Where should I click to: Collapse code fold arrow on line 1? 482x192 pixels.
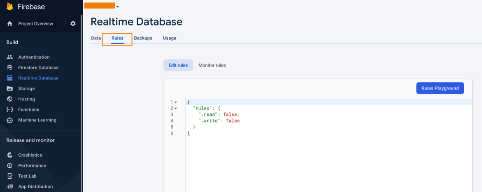point(176,102)
